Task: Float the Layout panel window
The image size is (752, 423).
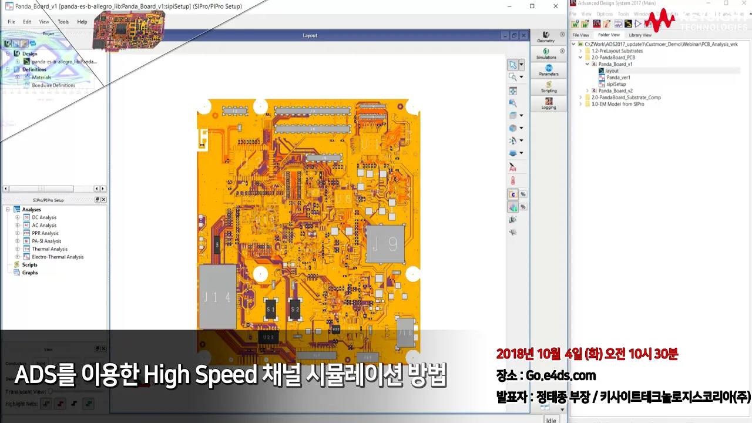Action: click(514, 35)
